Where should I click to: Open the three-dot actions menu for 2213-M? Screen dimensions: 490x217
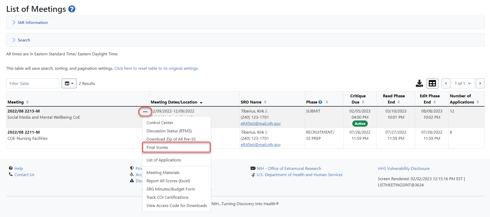click(x=145, y=112)
